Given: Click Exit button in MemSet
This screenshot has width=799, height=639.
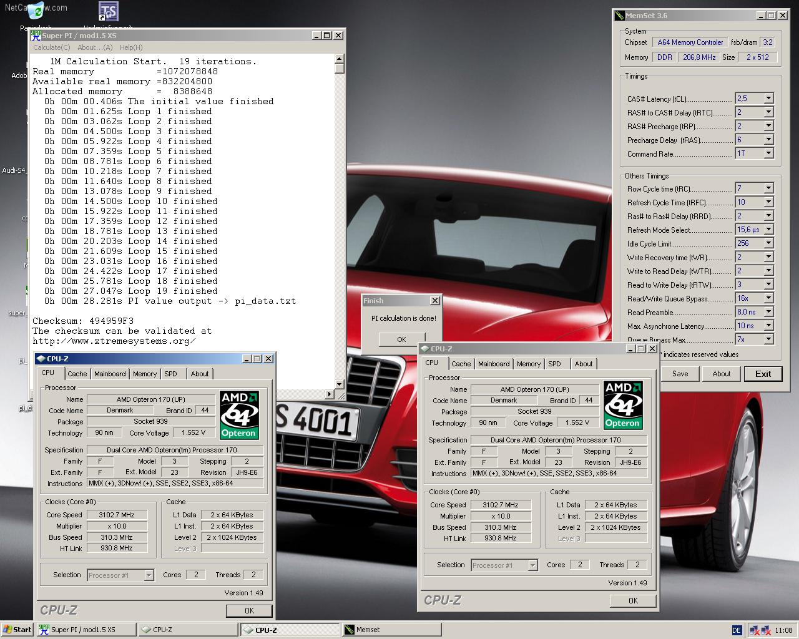Looking at the screenshot, I should 763,374.
